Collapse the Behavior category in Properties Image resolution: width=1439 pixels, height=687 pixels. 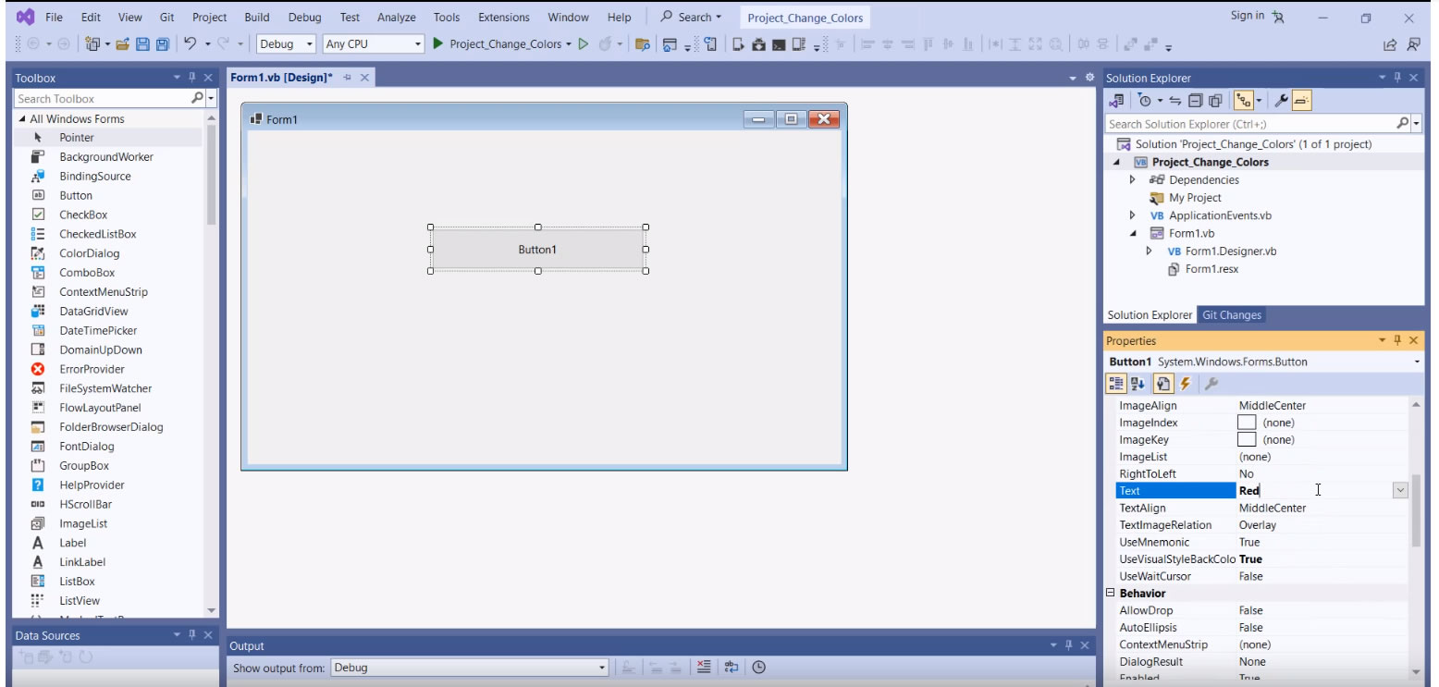coord(1111,594)
